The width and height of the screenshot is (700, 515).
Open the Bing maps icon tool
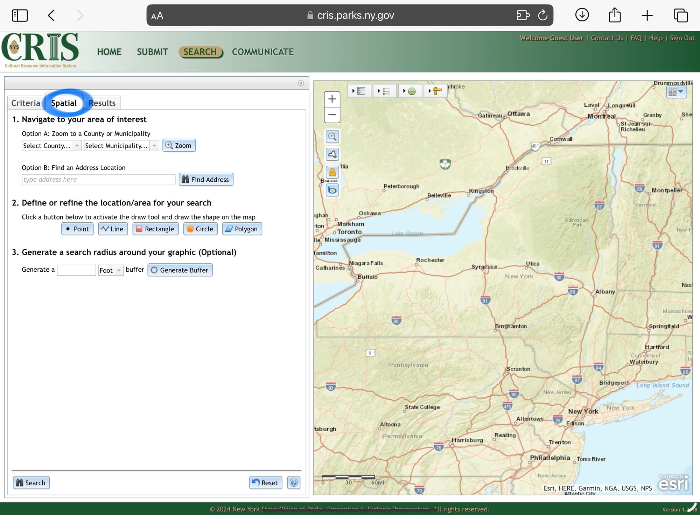[332, 190]
